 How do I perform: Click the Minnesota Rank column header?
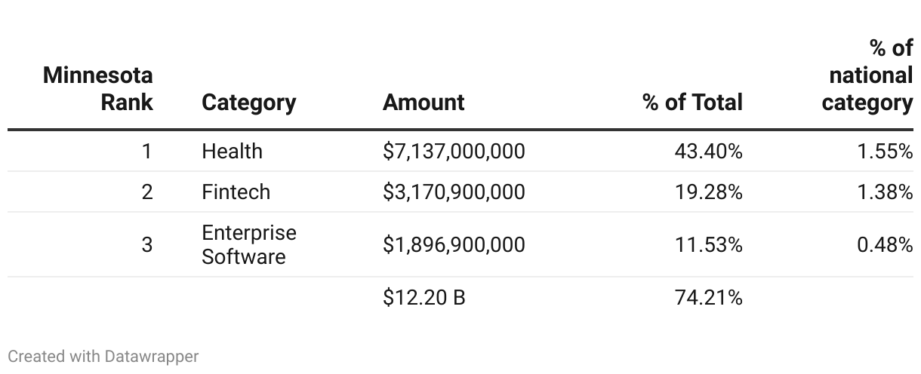(x=98, y=88)
